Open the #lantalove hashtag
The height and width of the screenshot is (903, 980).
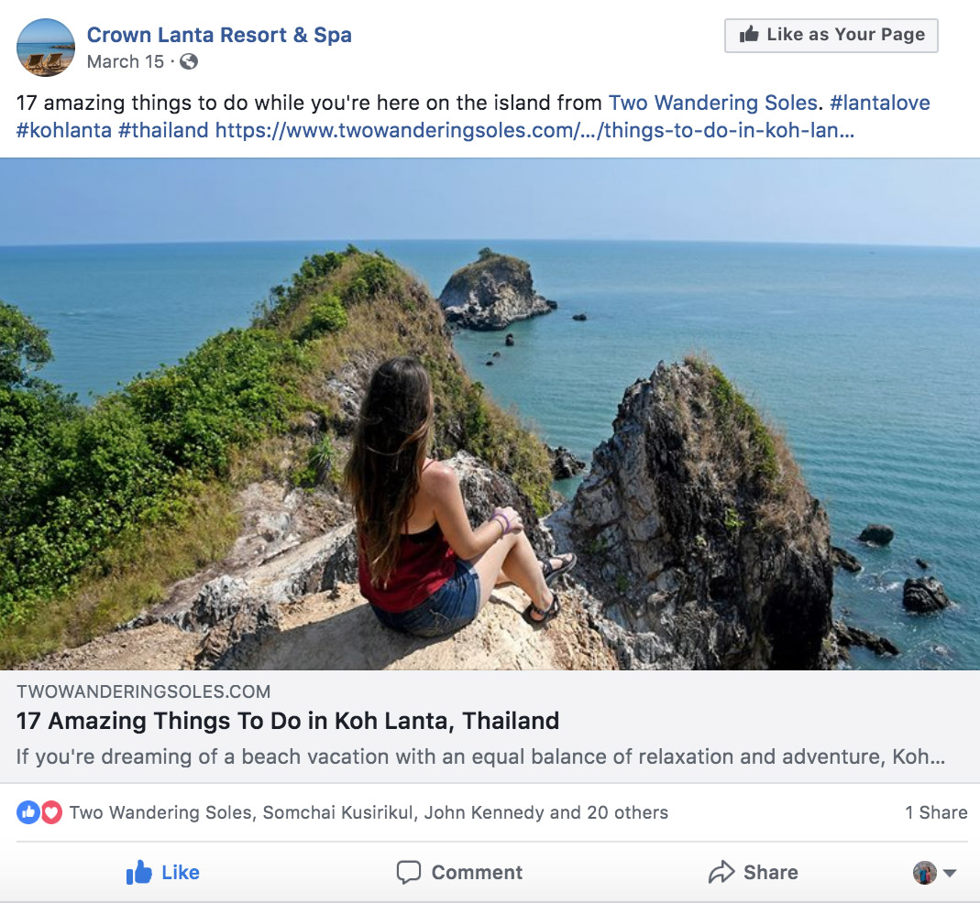[x=880, y=103]
